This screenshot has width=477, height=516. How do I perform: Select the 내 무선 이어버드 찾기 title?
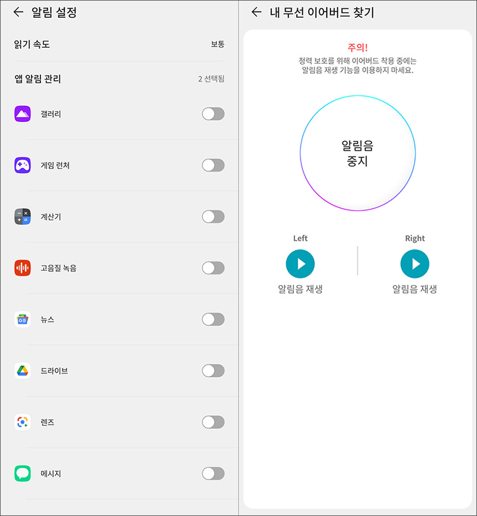click(x=322, y=13)
